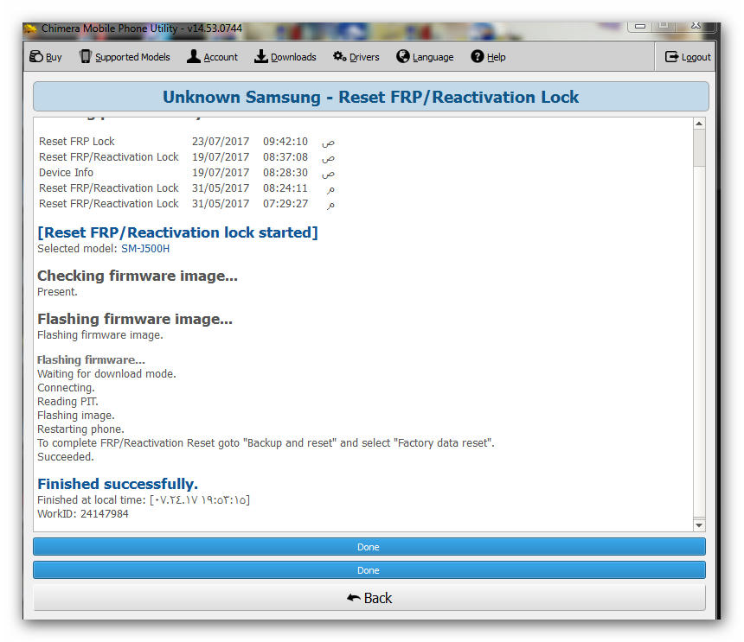Open the Help menu
The image size is (744, 642).
click(488, 57)
